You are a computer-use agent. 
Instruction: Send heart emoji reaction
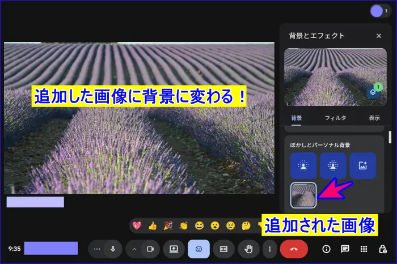click(137, 225)
